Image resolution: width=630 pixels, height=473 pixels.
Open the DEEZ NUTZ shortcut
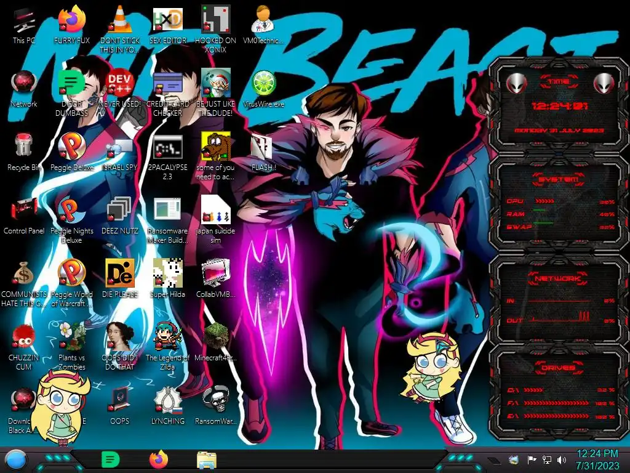[x=120, y=215]
